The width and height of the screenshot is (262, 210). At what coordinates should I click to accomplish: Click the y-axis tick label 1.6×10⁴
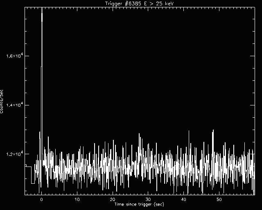pyautogui.click(x=15, y=55)
